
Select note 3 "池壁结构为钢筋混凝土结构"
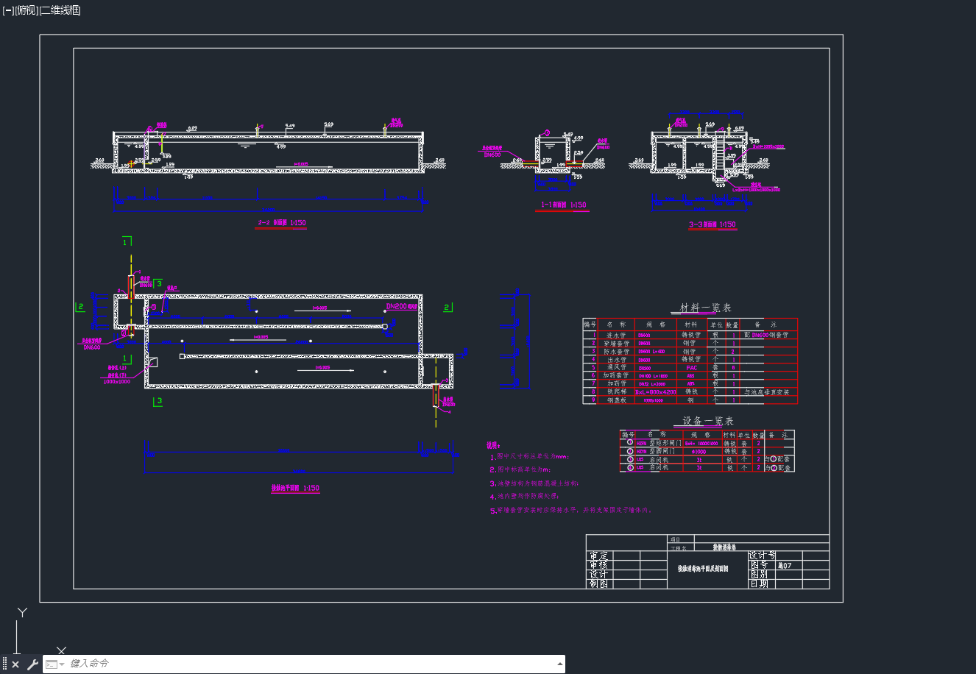(x=534, y=483)
